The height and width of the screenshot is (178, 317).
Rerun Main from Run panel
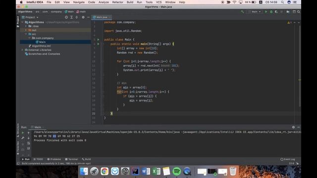[23, 133]
